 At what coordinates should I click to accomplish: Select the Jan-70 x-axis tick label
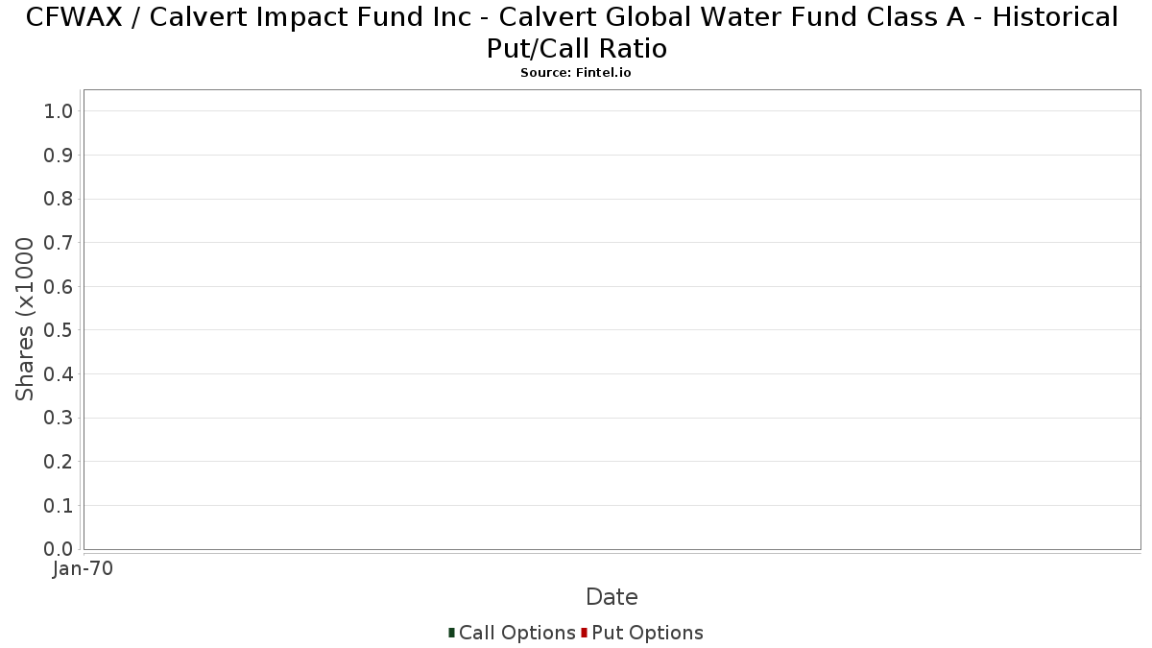click(x=84, y=569)
